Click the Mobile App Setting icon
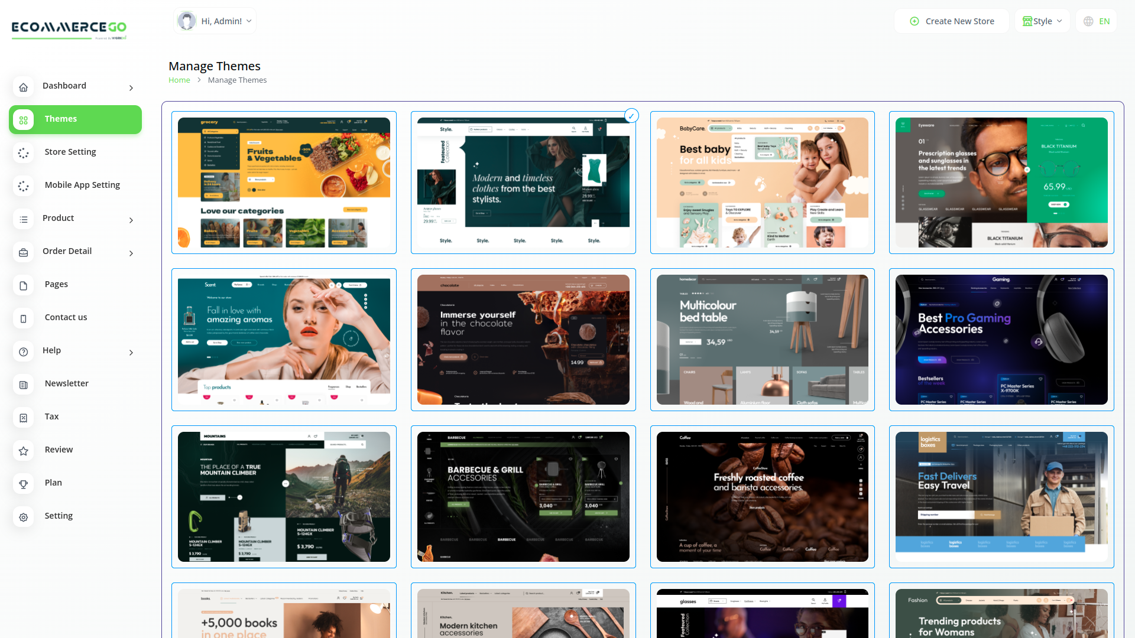The image size is (1135, 638). [x=24, y=186]
